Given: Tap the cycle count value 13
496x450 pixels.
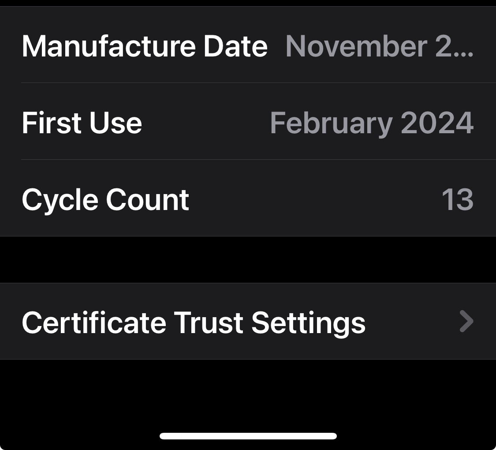Looking at the screenshot, I should pyautogui.click(x=457, y=199).
